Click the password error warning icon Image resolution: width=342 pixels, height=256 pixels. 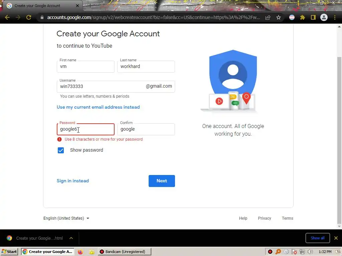pyautogui.click(x=59, y=139)
